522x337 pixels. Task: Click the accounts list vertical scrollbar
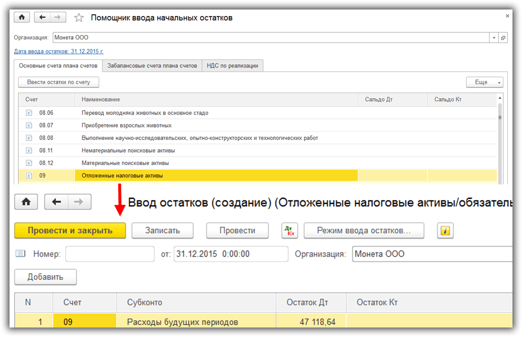tap(500, 140)
